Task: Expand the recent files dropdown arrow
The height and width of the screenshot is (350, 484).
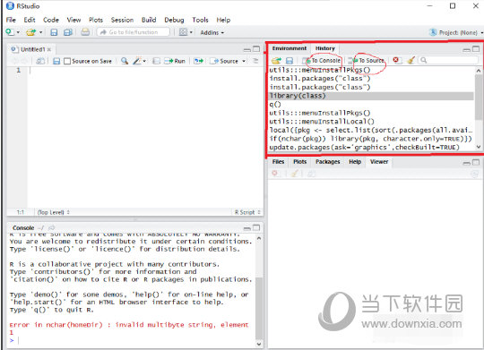Action: (40, 32)
